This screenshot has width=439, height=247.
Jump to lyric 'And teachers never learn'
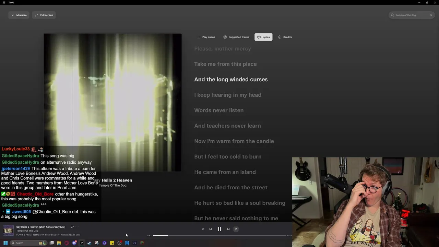[227, 126]
